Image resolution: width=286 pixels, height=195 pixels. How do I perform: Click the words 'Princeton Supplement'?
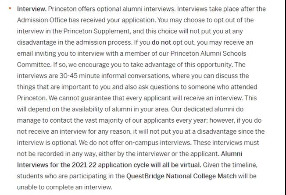(97, 31)
